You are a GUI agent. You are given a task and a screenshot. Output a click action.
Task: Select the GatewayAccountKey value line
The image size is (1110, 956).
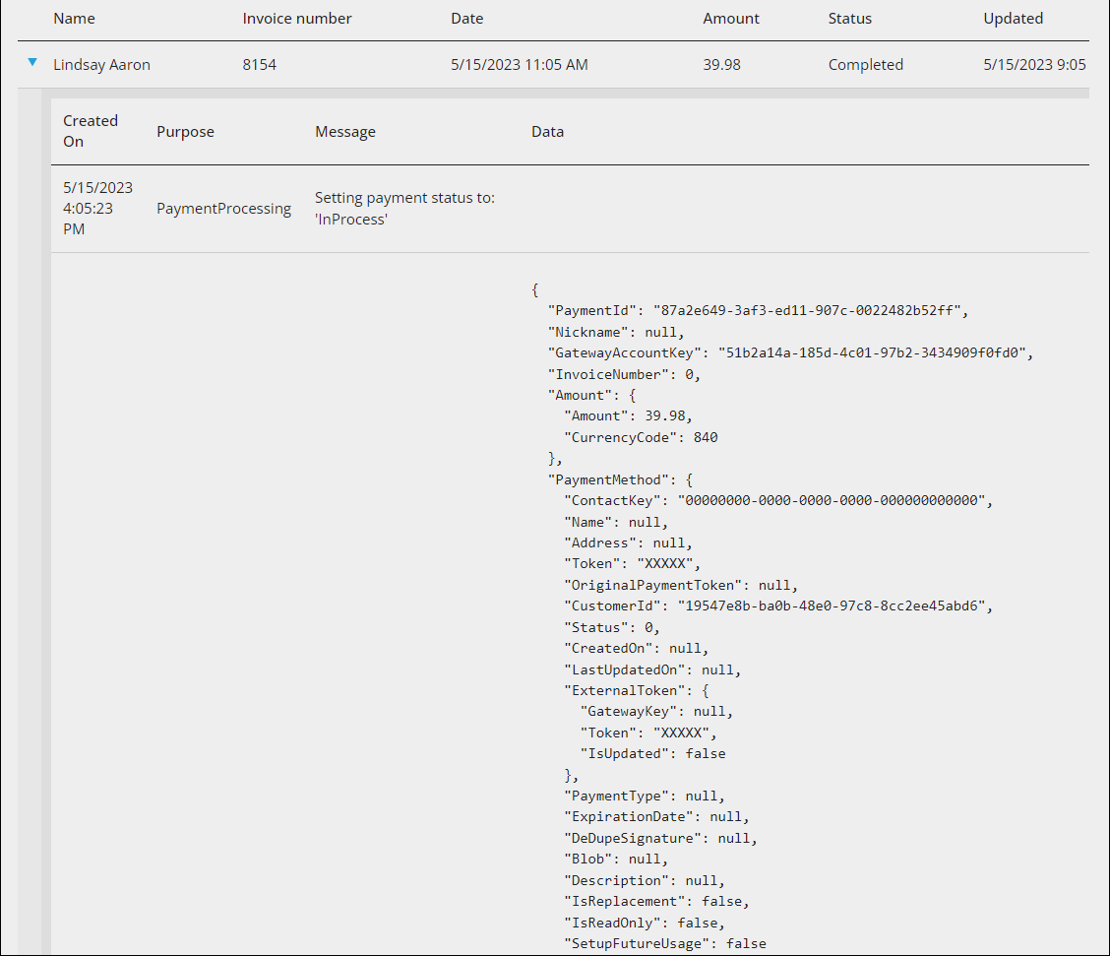click(790, 352)
